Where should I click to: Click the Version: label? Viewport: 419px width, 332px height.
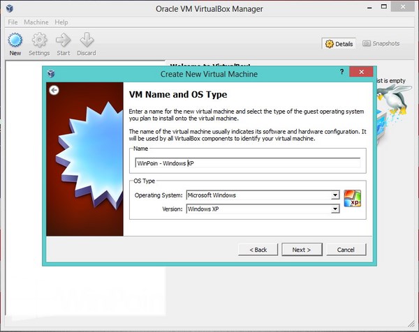tap(172, 209)
